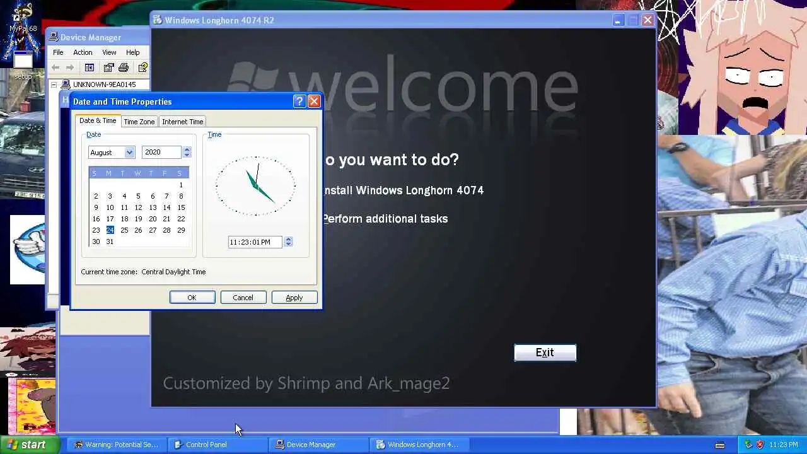Open the View menu in Device Manager
Viewport: 807px width, 454px height.
pyautogui.click(x=109, y=52)
